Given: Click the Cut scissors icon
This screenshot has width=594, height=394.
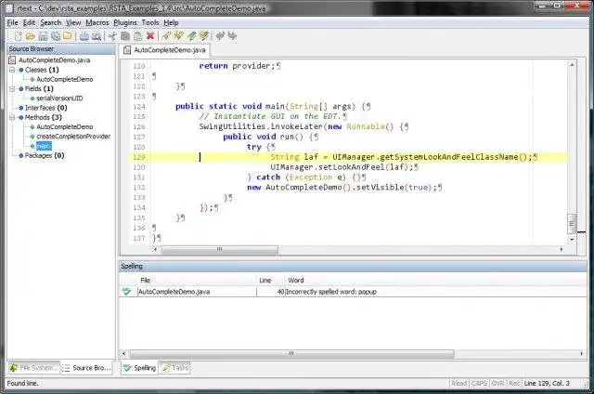Looking at the screenshot, I should point(112,36).
